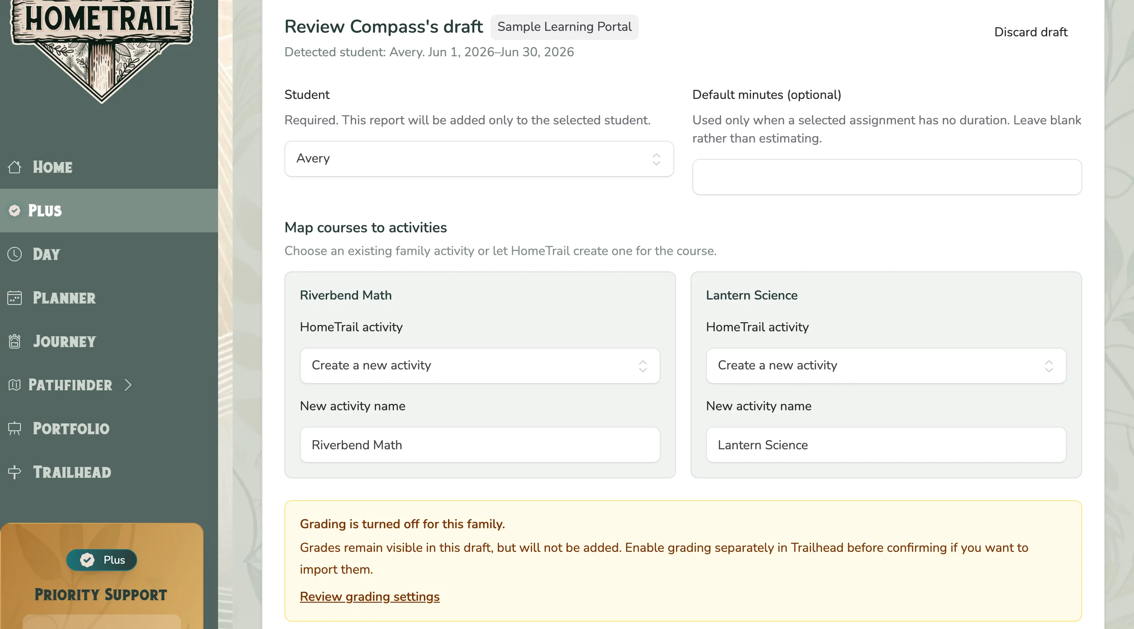Expand the Pathfinder submenu chevron
This screenshot has width=1134, height=629.
click(128, 385)
